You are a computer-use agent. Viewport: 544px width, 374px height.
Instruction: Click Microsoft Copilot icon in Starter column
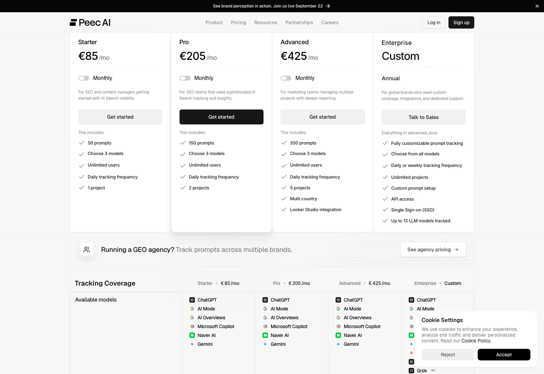click(192, 326)
